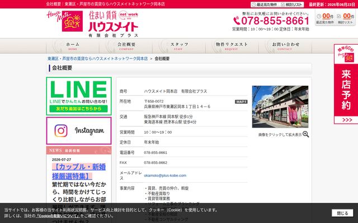The image size is (358, 223).
Task: Go to ホーム navigation tab
Action: [x=73, y=46]
